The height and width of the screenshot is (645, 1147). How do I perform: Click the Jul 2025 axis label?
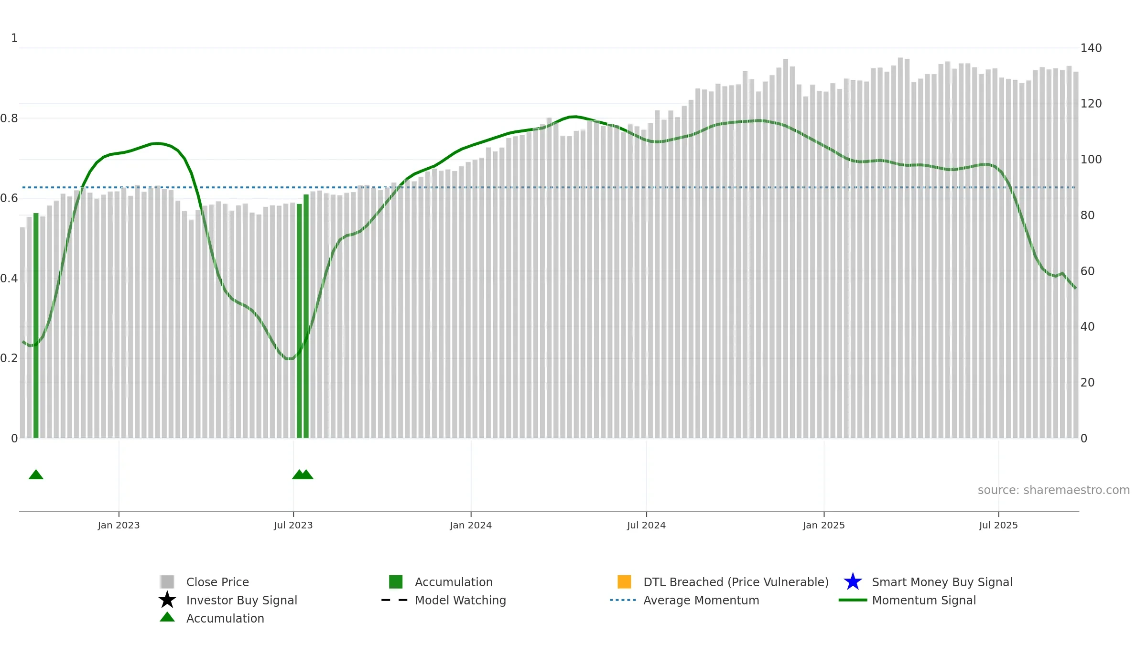(x=998, y=525)
